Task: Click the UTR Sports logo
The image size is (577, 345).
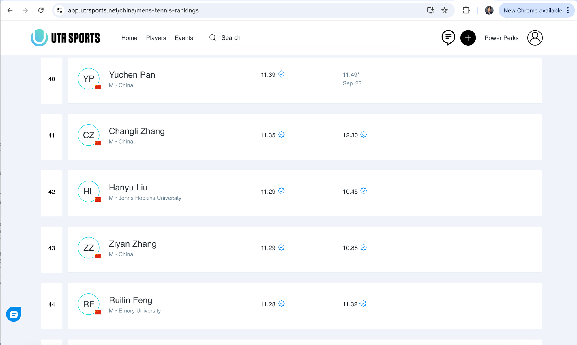Action: pyautogui.click(x=65, y=38)
